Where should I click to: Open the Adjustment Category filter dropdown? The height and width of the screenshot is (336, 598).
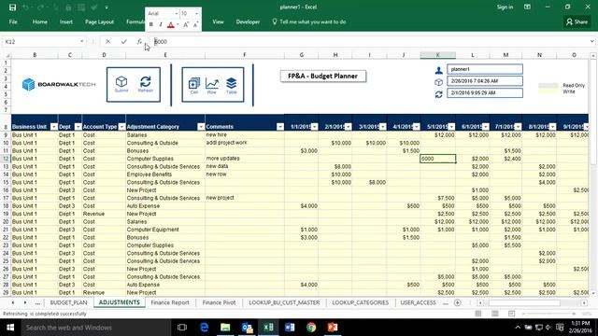tap(201, 127)
